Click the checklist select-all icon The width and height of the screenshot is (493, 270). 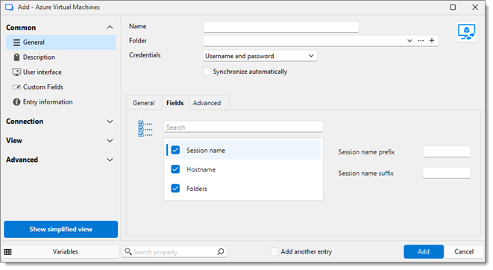[145, 128]
